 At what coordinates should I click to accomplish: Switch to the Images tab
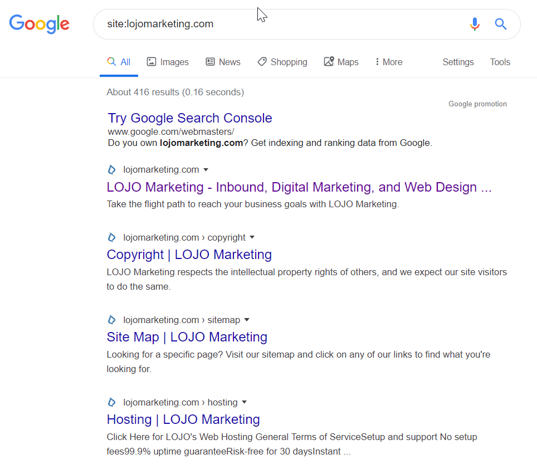coord(168,62)
